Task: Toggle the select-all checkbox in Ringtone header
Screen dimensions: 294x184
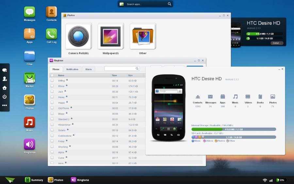Action: click(52, 75)
